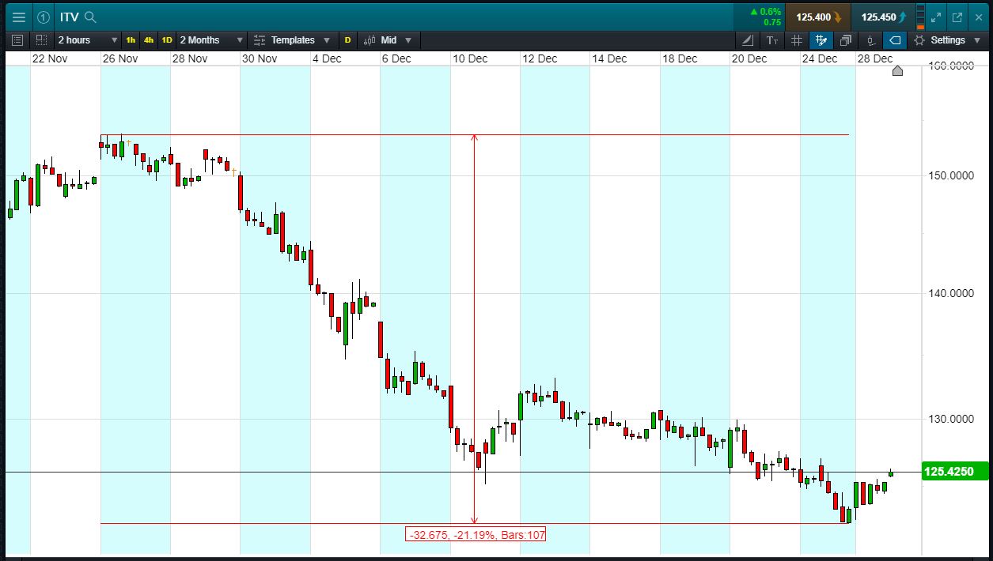Viewport: 993px width, 561px height.
Task: Click the circled number 1 link icon
Action: coord(43,17)
